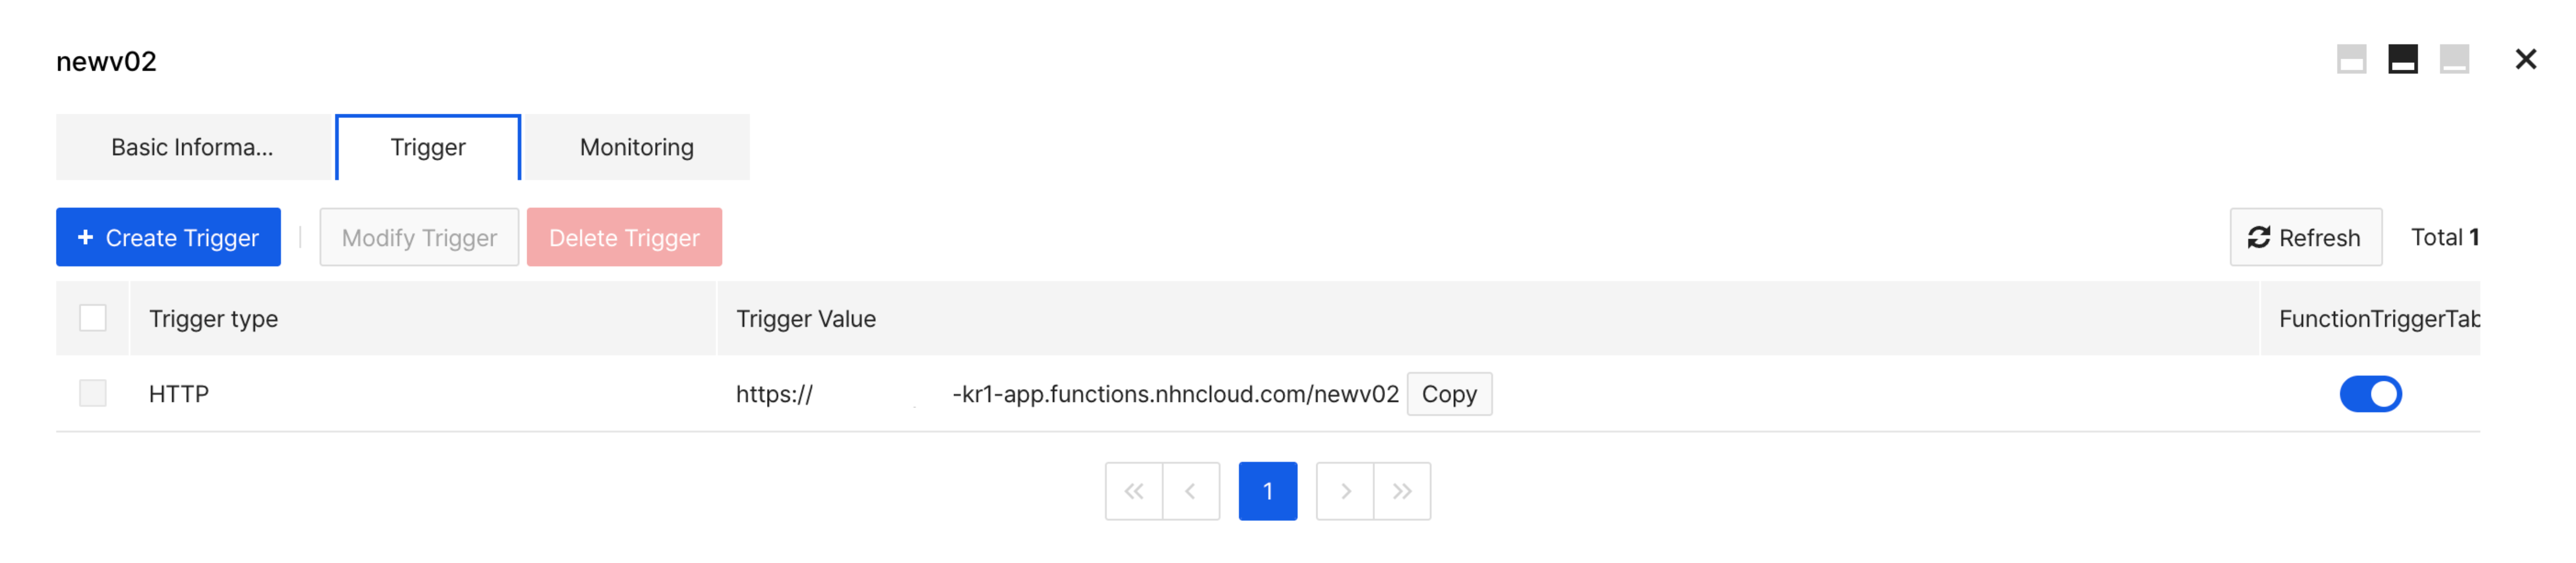Select the Trigger tab

click(428, 147)
